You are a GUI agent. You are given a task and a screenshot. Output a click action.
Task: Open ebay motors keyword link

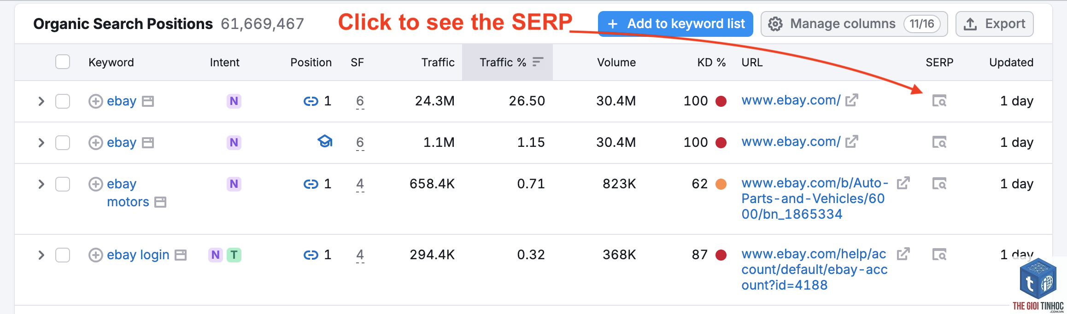tap(128, 193)
